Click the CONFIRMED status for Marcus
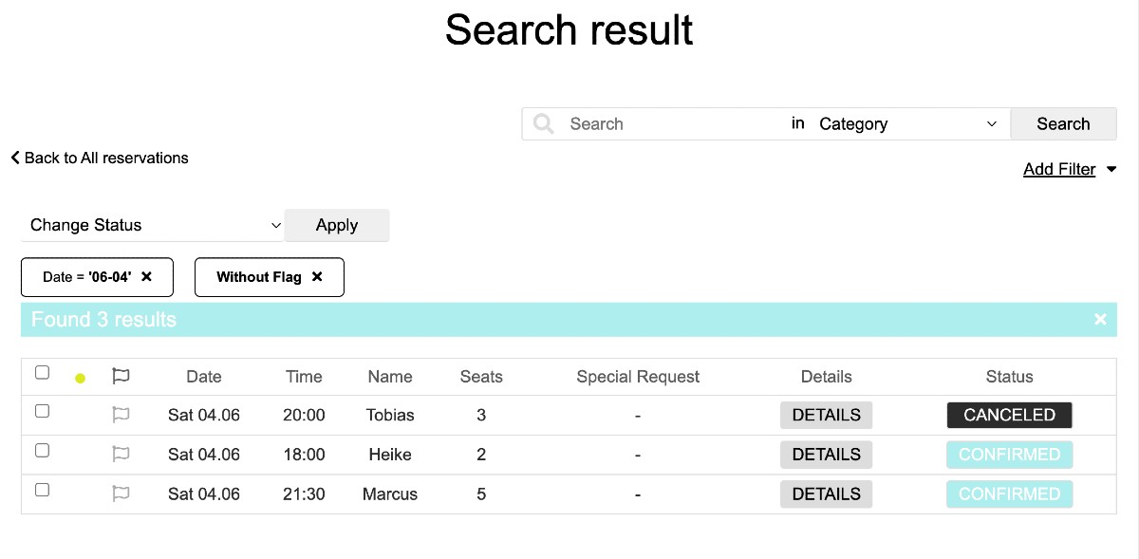Screen dimensions: 1139x559 pos(1009,494)
